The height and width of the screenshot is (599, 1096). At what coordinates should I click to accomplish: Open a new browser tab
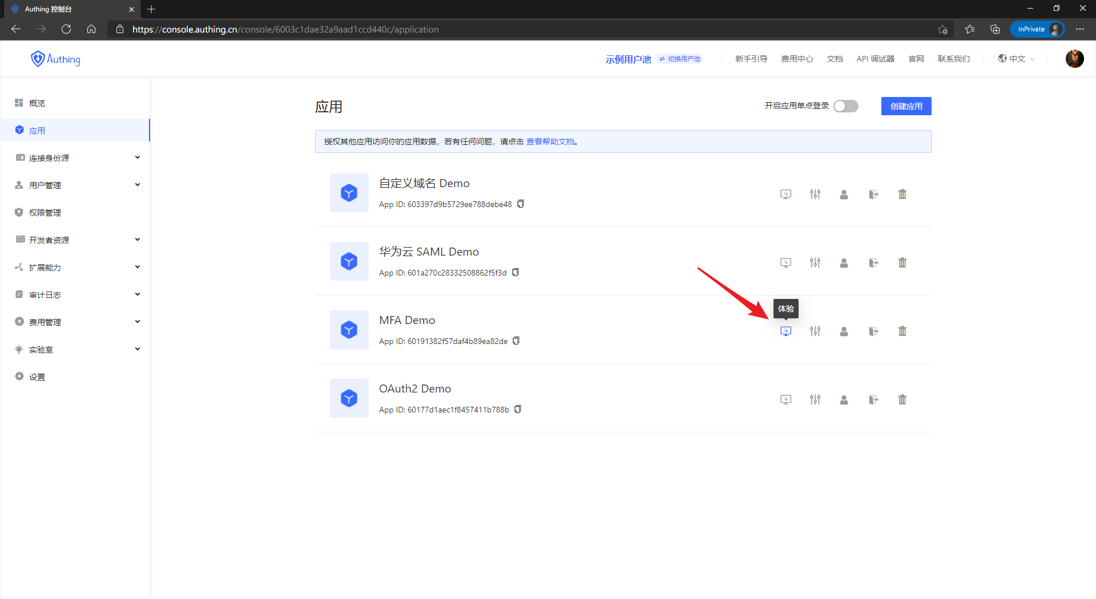click(151, 9)
